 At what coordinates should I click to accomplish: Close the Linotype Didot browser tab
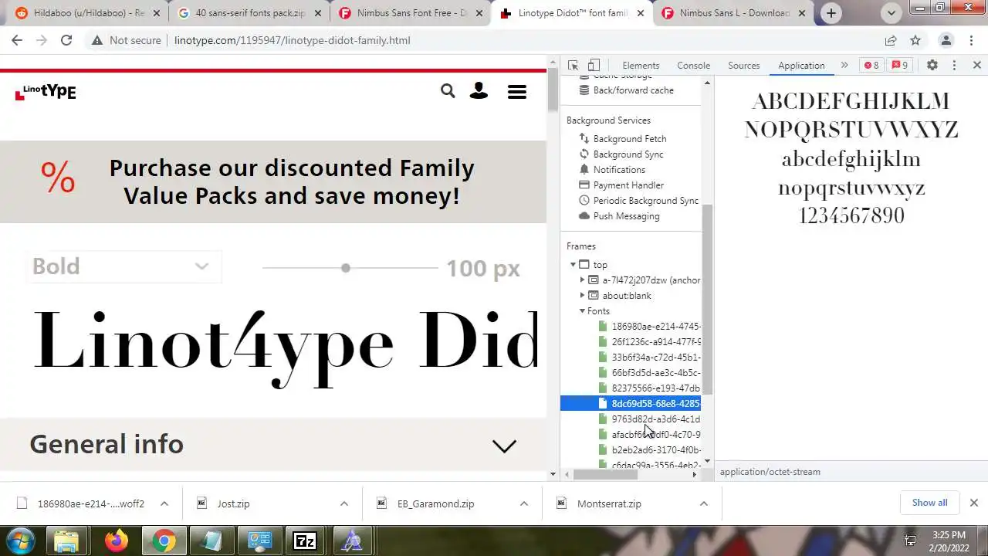click(640, 13)
